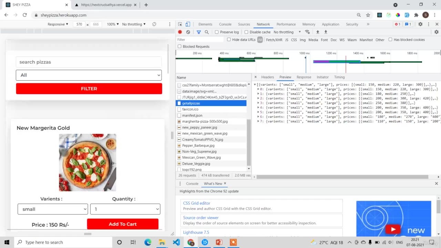Check Hide data URLs
Viewport: 441px width, 248px height.
tap(229, 40)
